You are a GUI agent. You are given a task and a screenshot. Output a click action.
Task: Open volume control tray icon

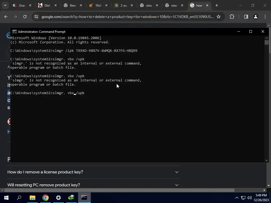[x=249, y=198]
